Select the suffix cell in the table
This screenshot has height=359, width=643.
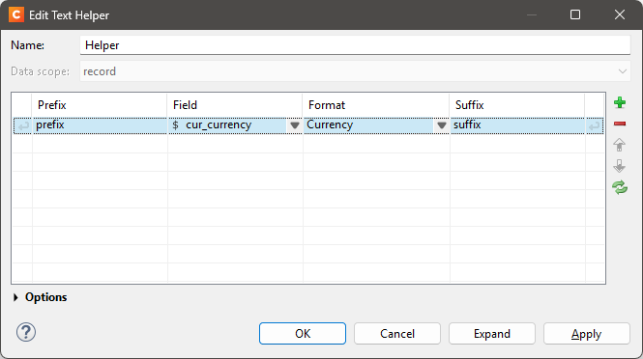pos(517,125)
